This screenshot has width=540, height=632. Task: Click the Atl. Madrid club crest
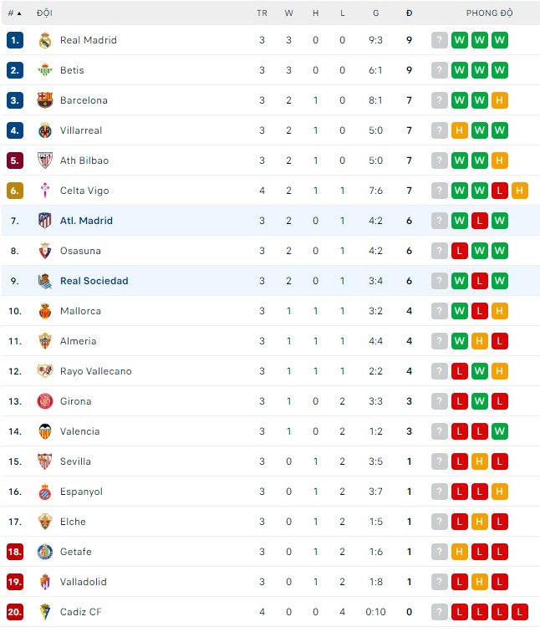[45, 221]
